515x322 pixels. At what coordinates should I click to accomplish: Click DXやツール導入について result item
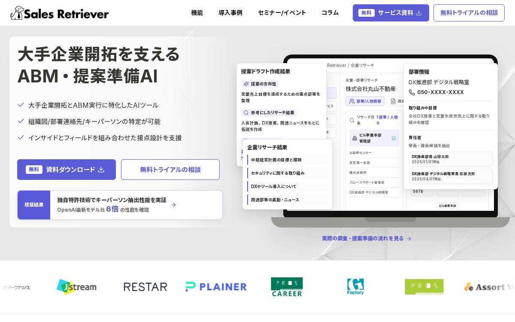pyautogui.click(x=288, y=186)
